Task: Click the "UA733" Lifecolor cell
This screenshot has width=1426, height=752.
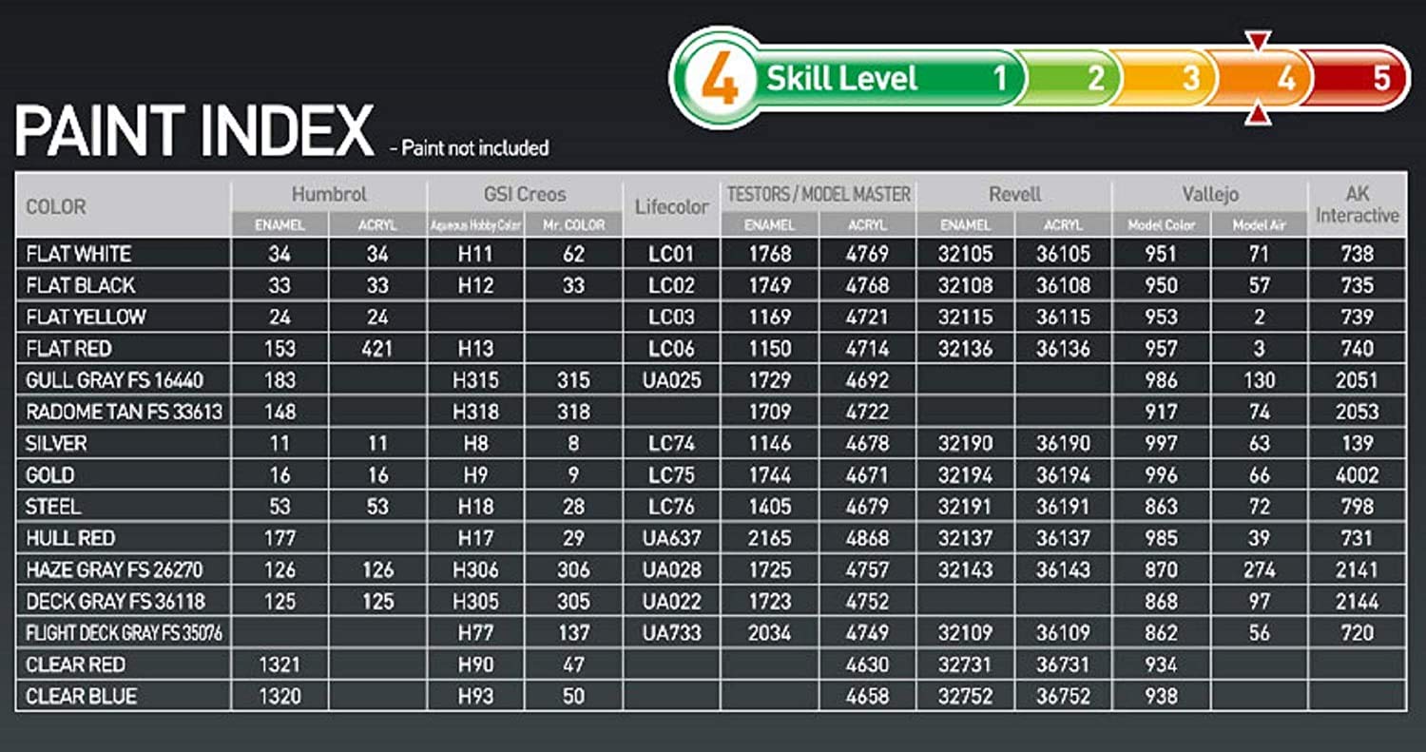Action: coord(672,632)
